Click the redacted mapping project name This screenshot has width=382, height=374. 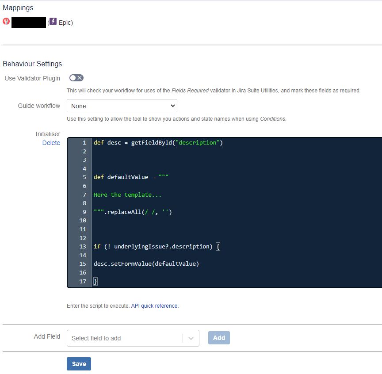28,22
